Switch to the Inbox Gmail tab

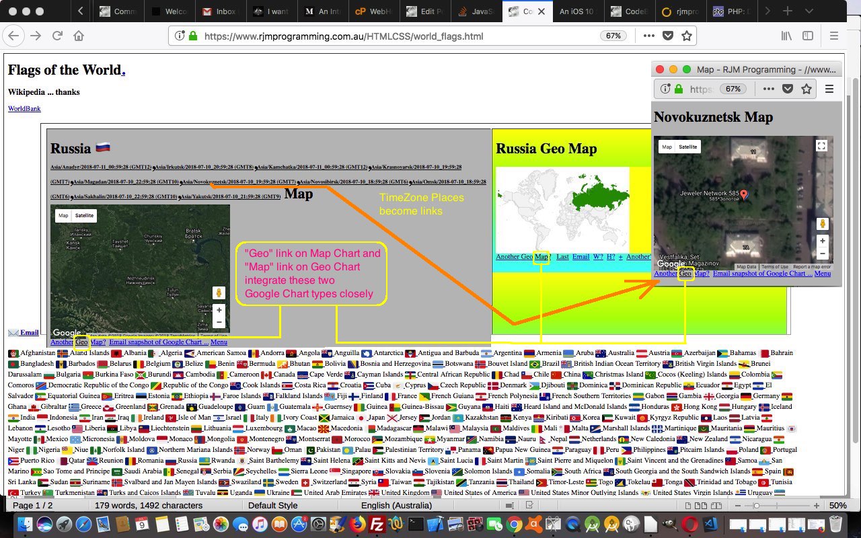click(221, 11)
